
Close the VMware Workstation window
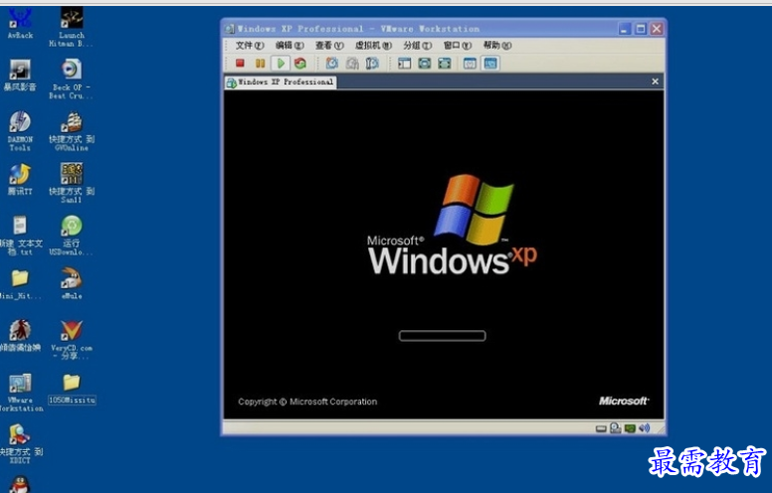point(657,29)
